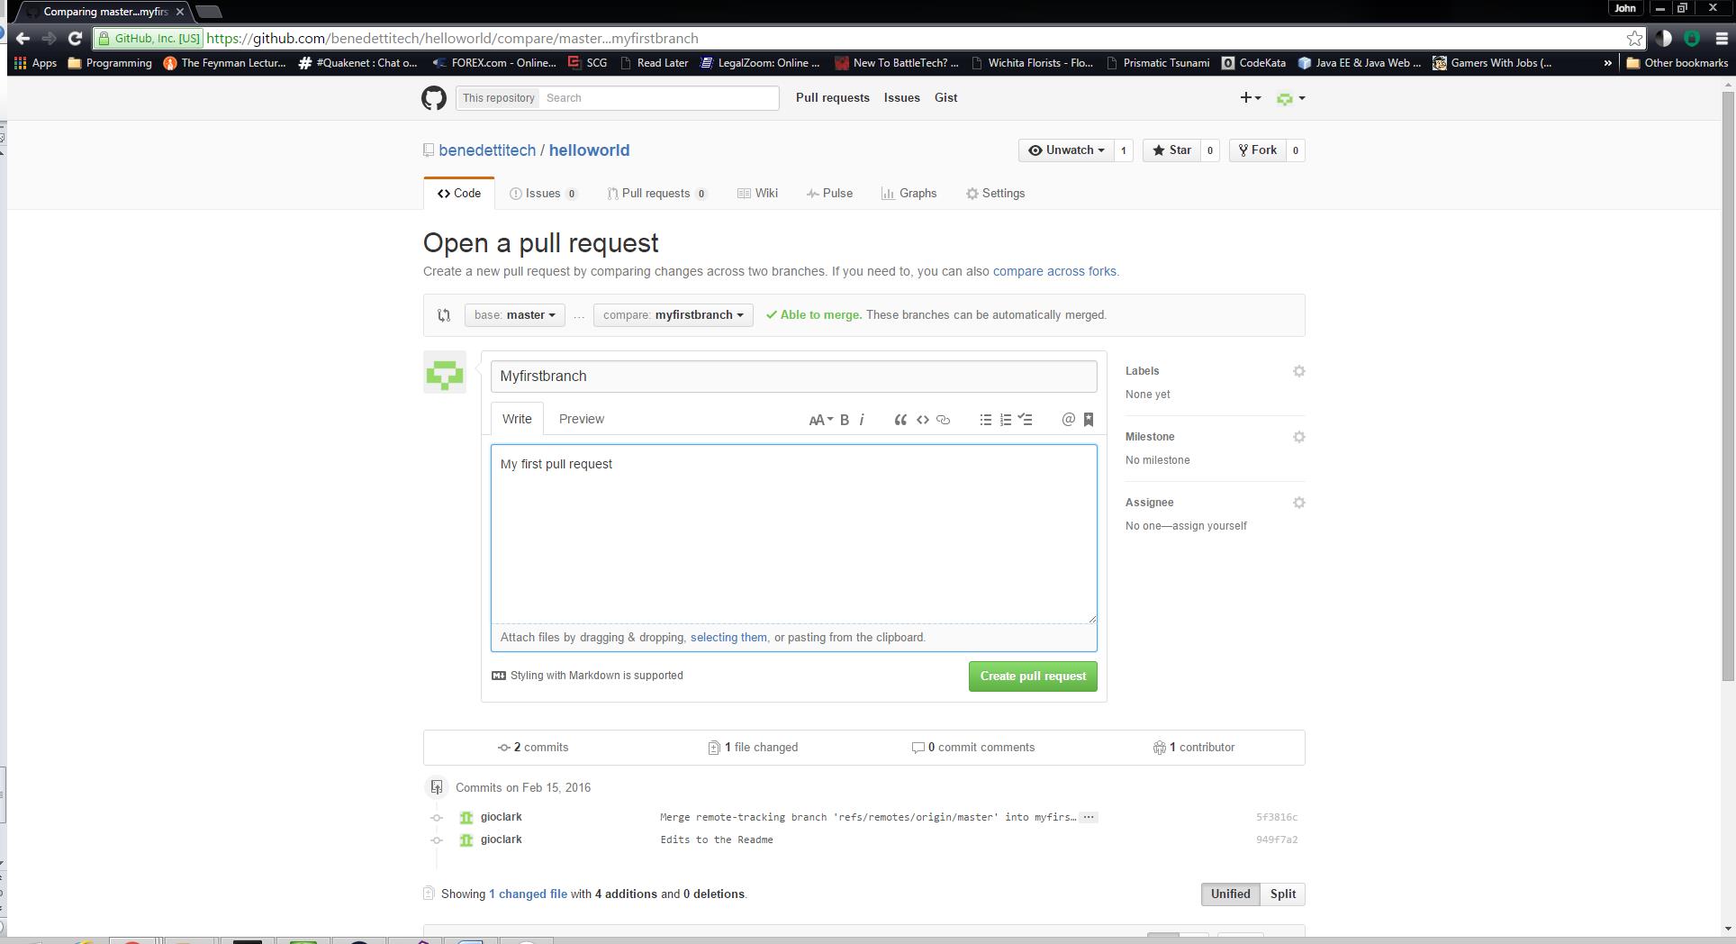Open the Assignee gear menu
Viewport: 1736px width, 944px height.
[x=1298, y=503]
